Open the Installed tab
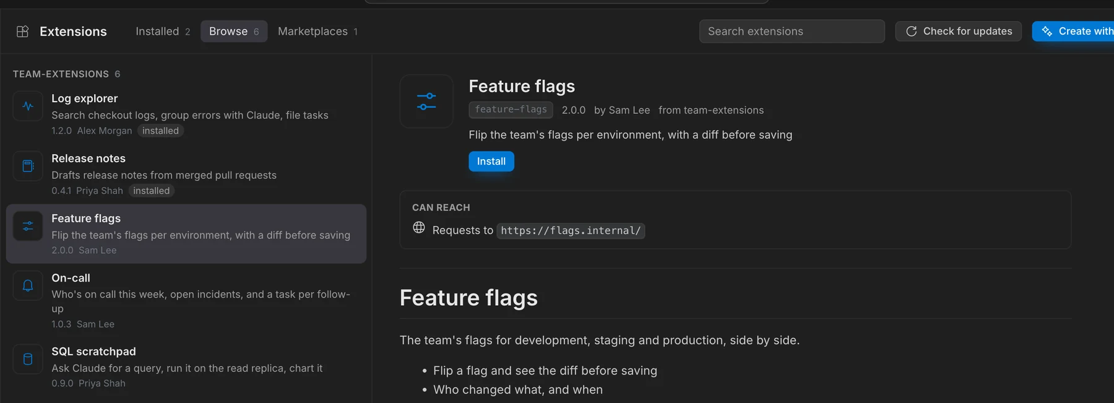 (x=163, y=31)
